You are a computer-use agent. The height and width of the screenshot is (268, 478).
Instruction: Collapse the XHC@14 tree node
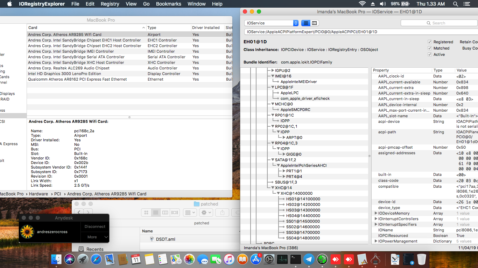pos(273,188)
